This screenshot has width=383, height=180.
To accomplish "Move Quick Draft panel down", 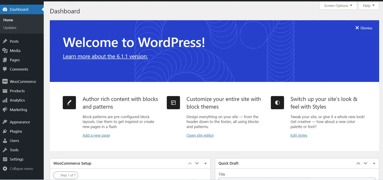I will [x=365, y=163].
